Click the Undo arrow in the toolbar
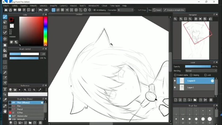Screen dimensions: 222x125 [40, 10]
